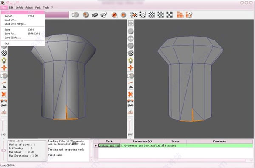Choose Load UV... from the File menu

click(x=23, y=20)
